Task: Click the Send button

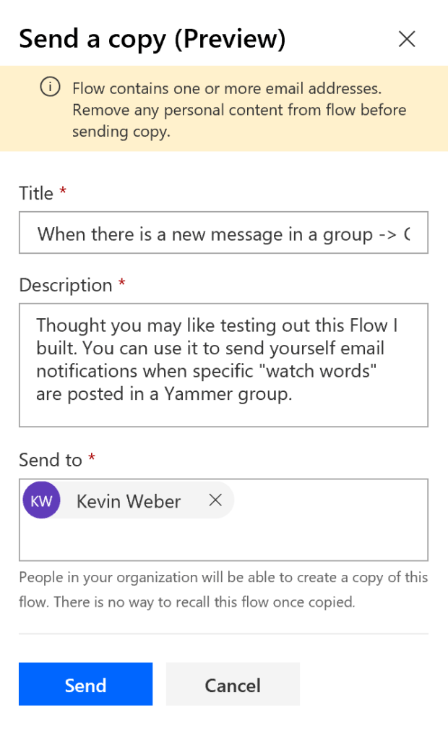Action: 85,684
